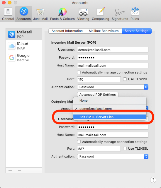Toggle outgoing Automatically manage connection settings
The width and height of the screenshot is (161, 188).
coord(79,142)
